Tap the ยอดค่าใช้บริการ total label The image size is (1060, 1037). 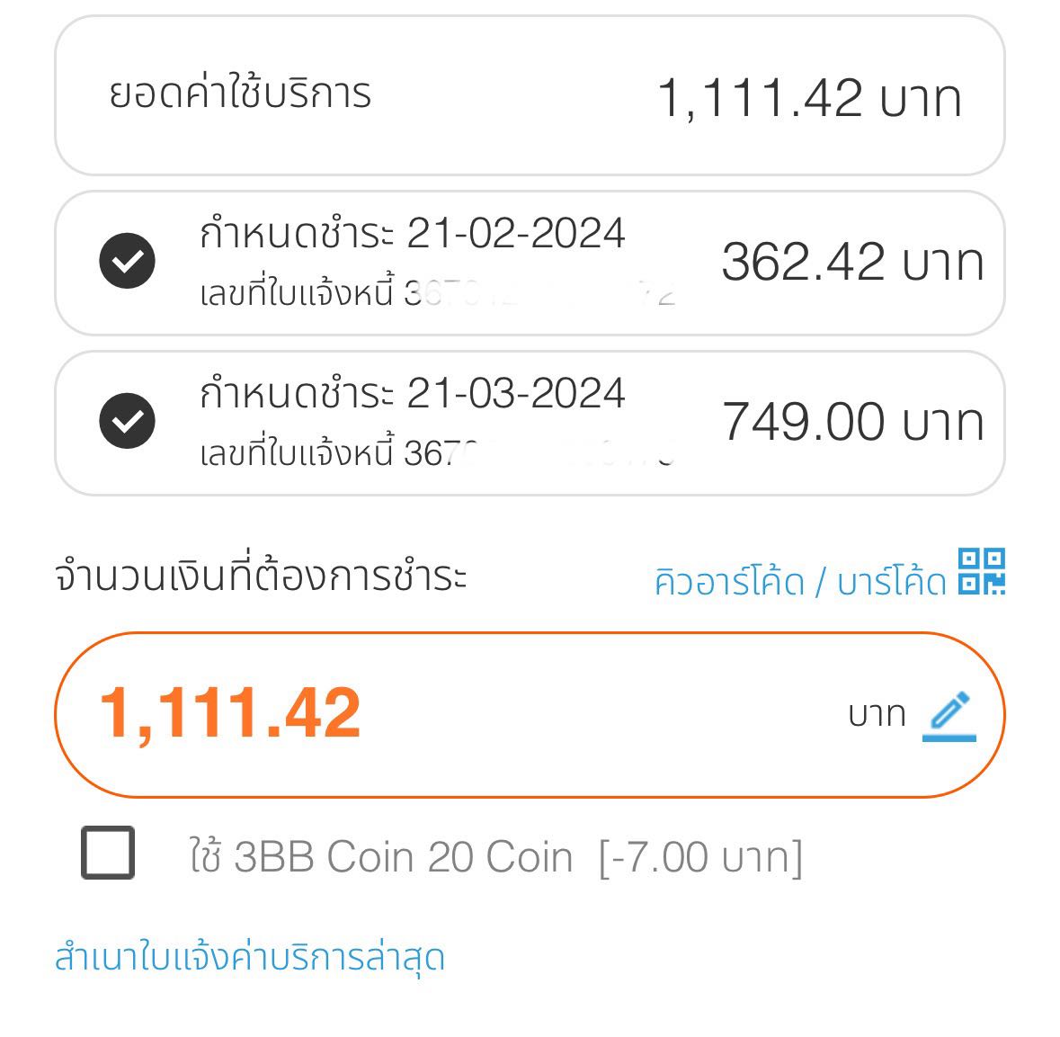240,93
